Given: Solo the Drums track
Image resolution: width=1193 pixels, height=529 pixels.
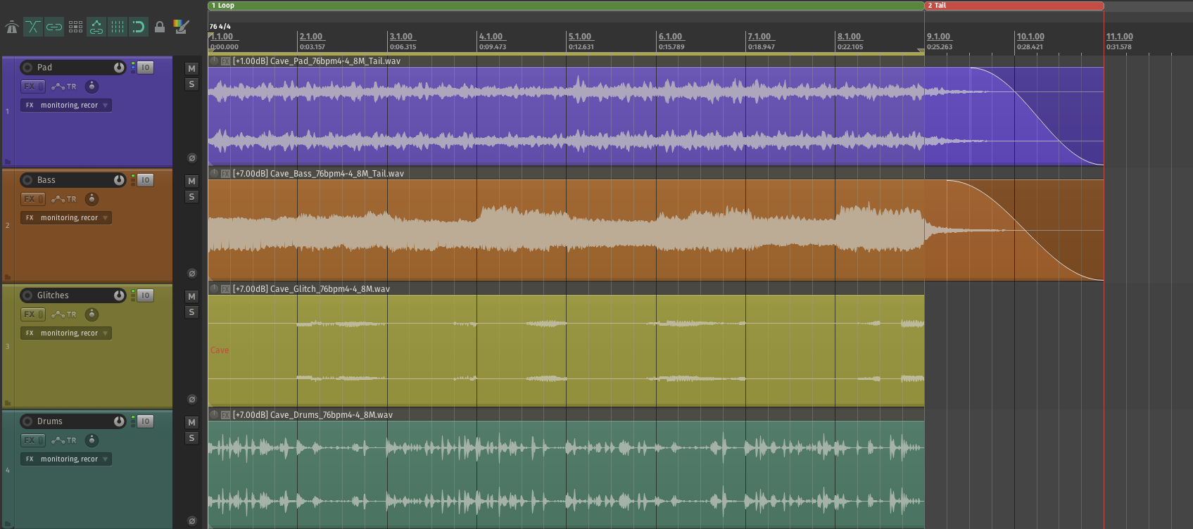Looking at the screenshot, I should point(191,438).
